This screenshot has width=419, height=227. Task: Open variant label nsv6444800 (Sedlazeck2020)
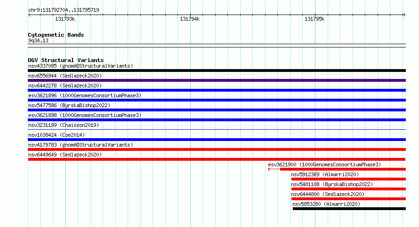(328, 194)
